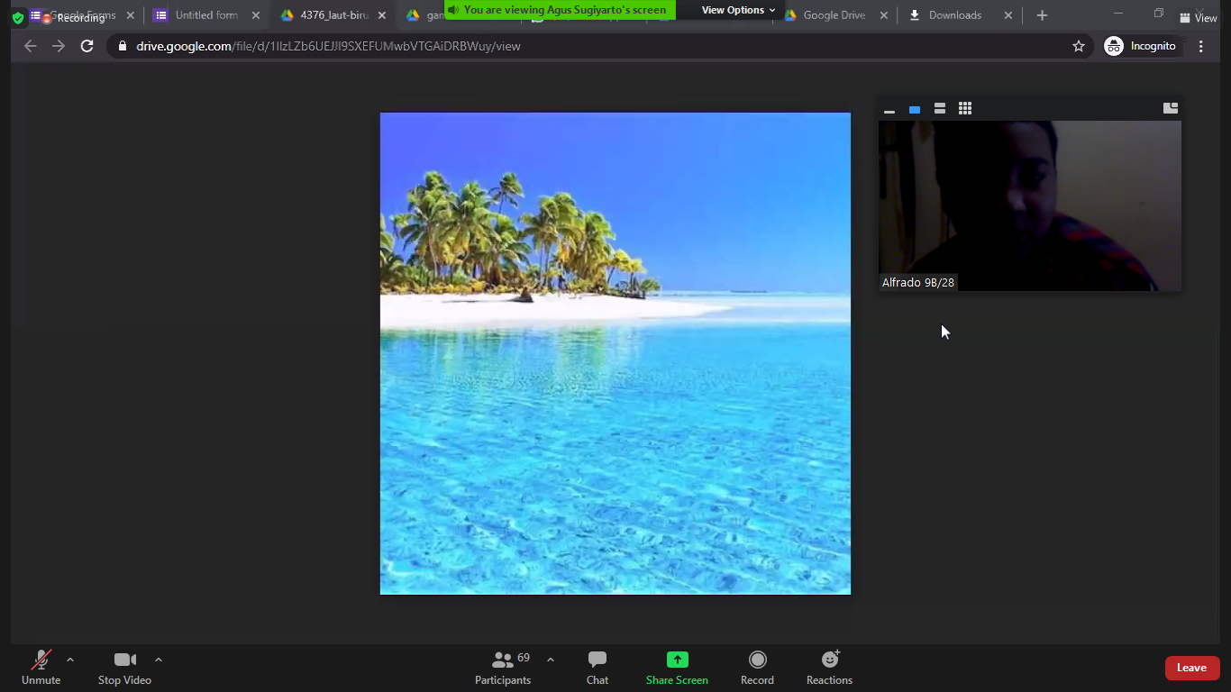Click the green Share Screen icon
Screen dimensions: 1231x692
click(677, 660)
